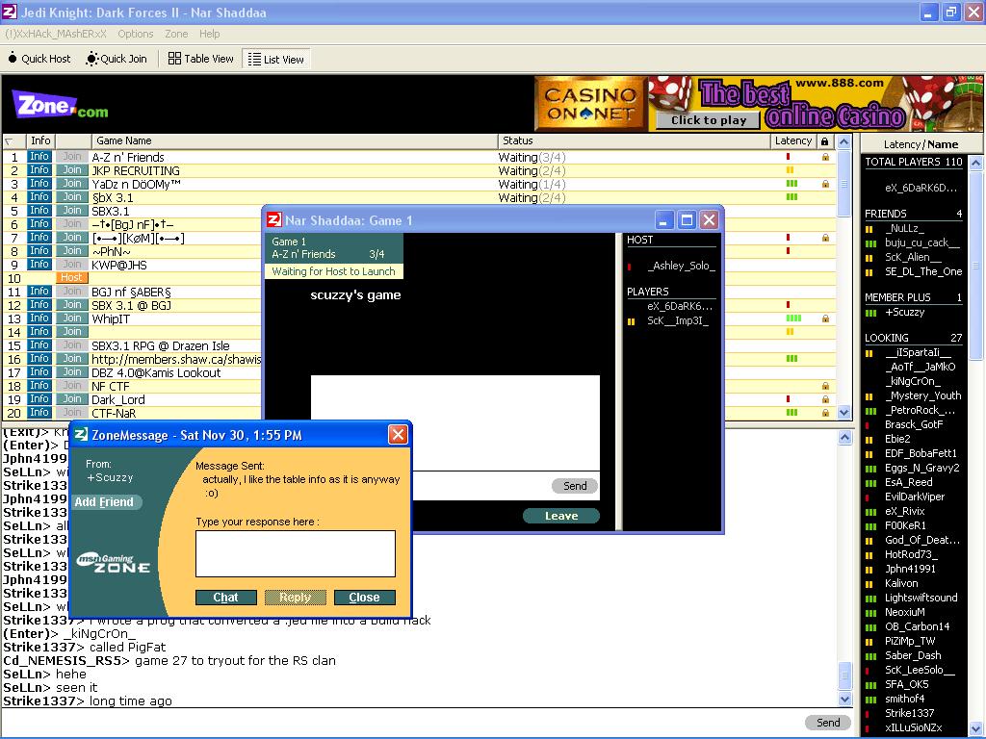Click Send button for lobby chat
The image size is (986, 739).
point(827,723)
